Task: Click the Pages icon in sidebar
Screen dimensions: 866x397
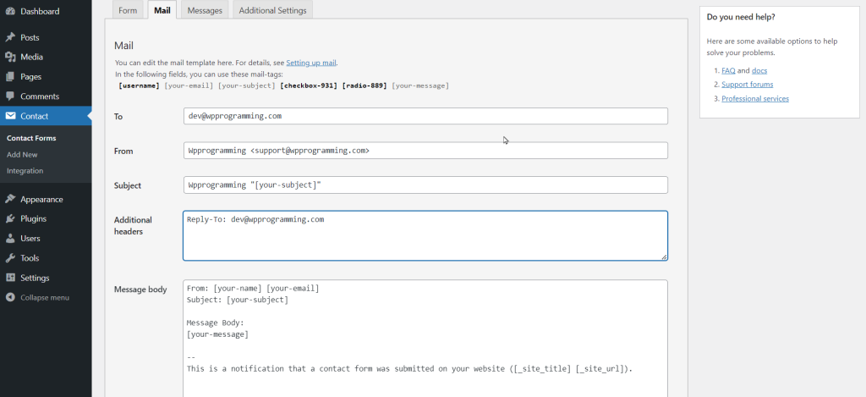Action: coord(10,77)
